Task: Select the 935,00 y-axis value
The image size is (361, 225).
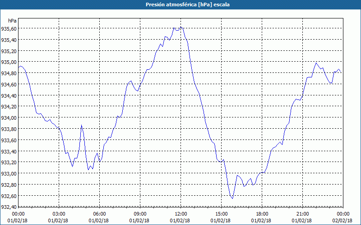Action: [x=9, y=62]
